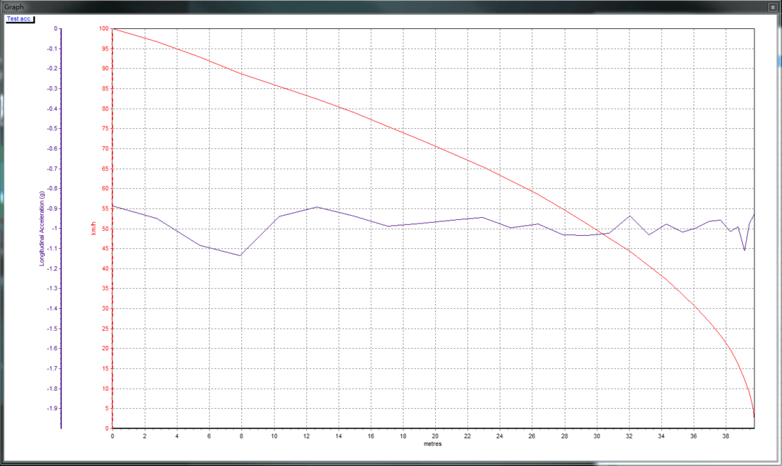Click the "Longitudinal Acceleration (g)" axis title
This screenshot has height=466, width=782.
tap(42, 228)
